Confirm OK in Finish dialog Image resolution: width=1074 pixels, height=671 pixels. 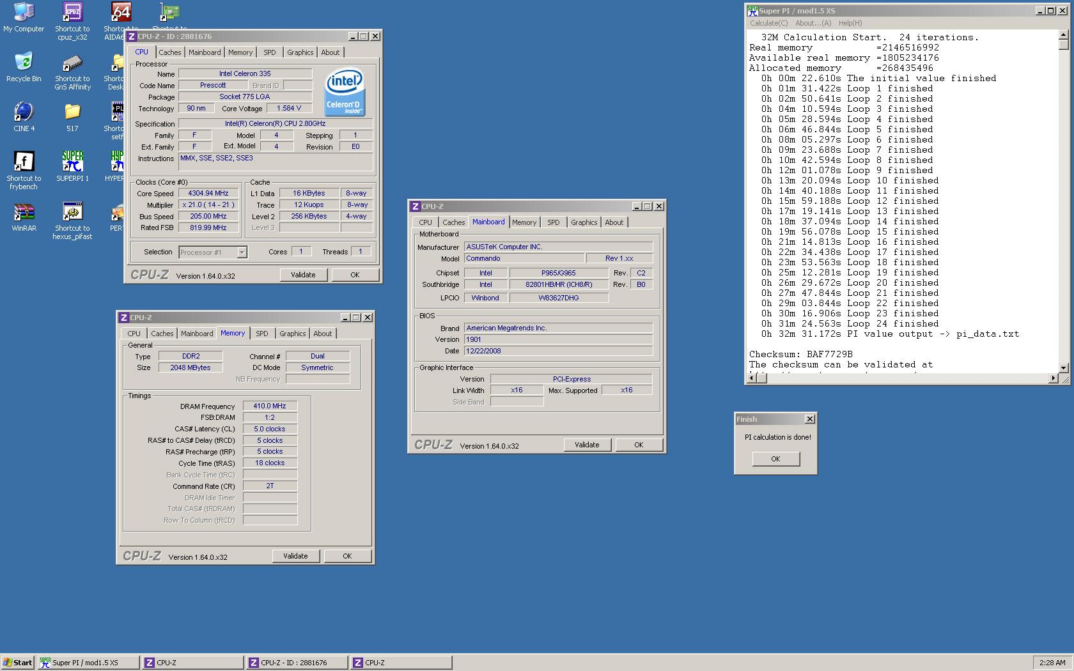(775, 459)
